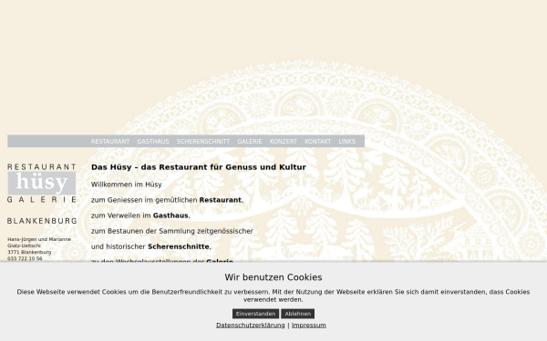Decline cookies with Ablehnen button
Image resolution: width=547 pixels, height=341 pixels.
297,314
